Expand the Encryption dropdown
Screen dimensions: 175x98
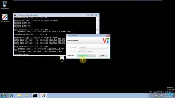coord(107,51)
